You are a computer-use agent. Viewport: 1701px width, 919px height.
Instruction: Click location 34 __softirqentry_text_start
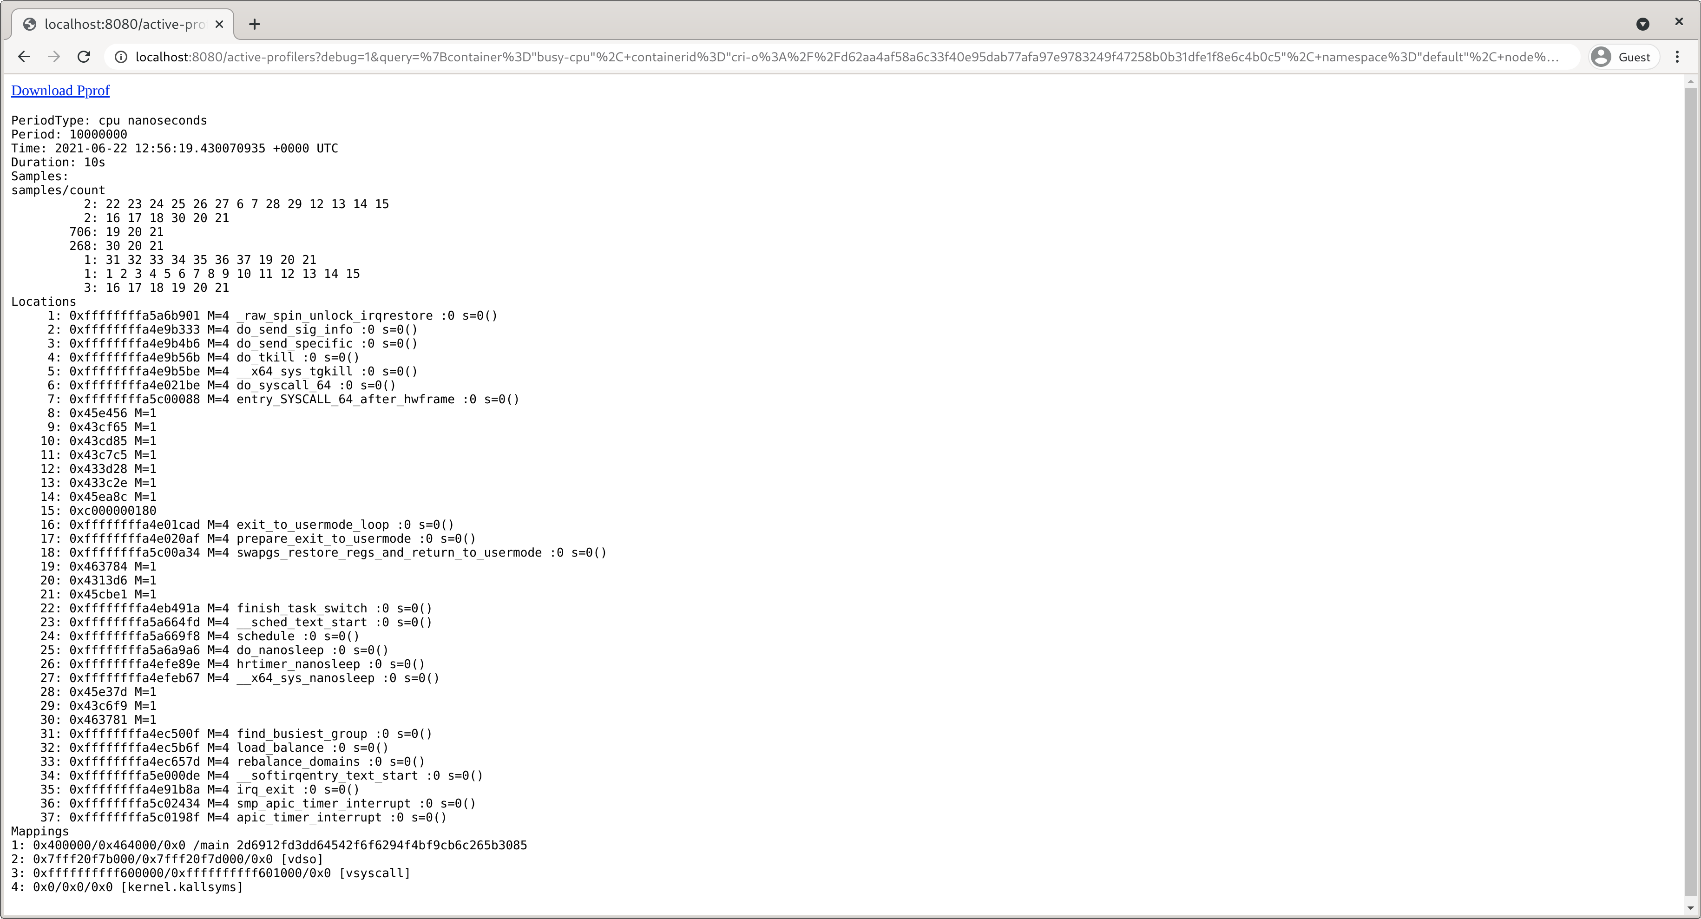pos(262,776)
